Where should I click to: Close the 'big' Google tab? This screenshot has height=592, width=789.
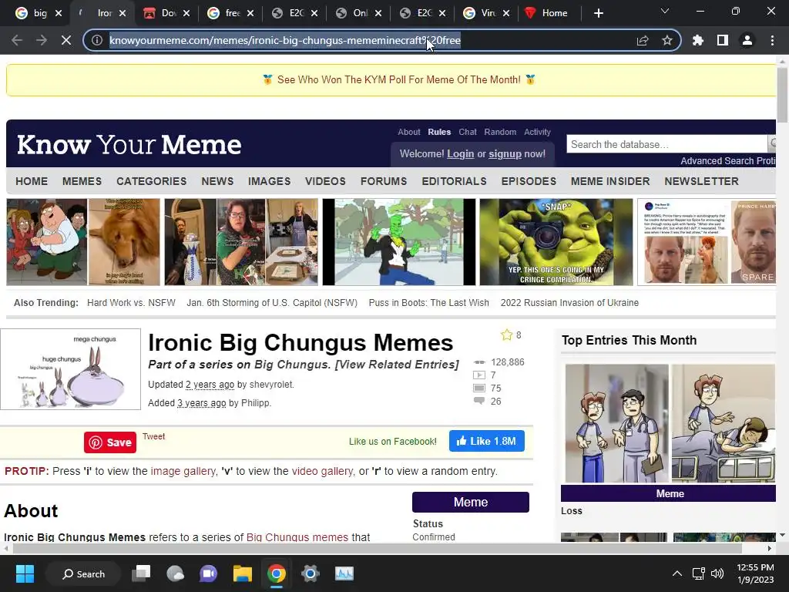59,13
